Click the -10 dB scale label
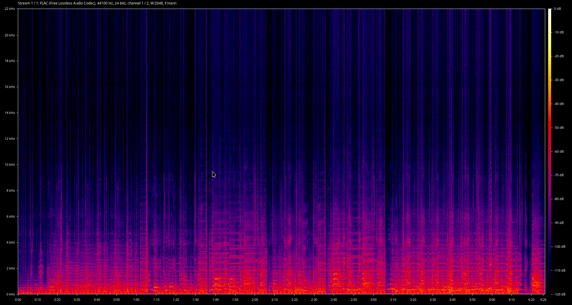Image resolution: width=572 pixels, height=305 pixels. pyautogui.click(x=559, y=32)
